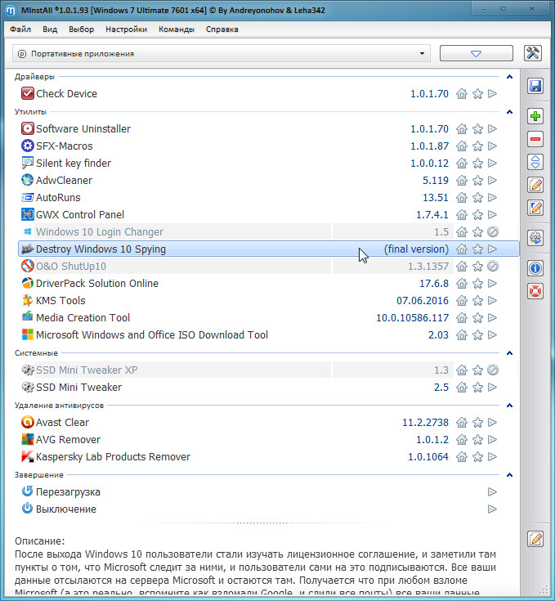Click the blue floppy disk save icon

point(535,86)
